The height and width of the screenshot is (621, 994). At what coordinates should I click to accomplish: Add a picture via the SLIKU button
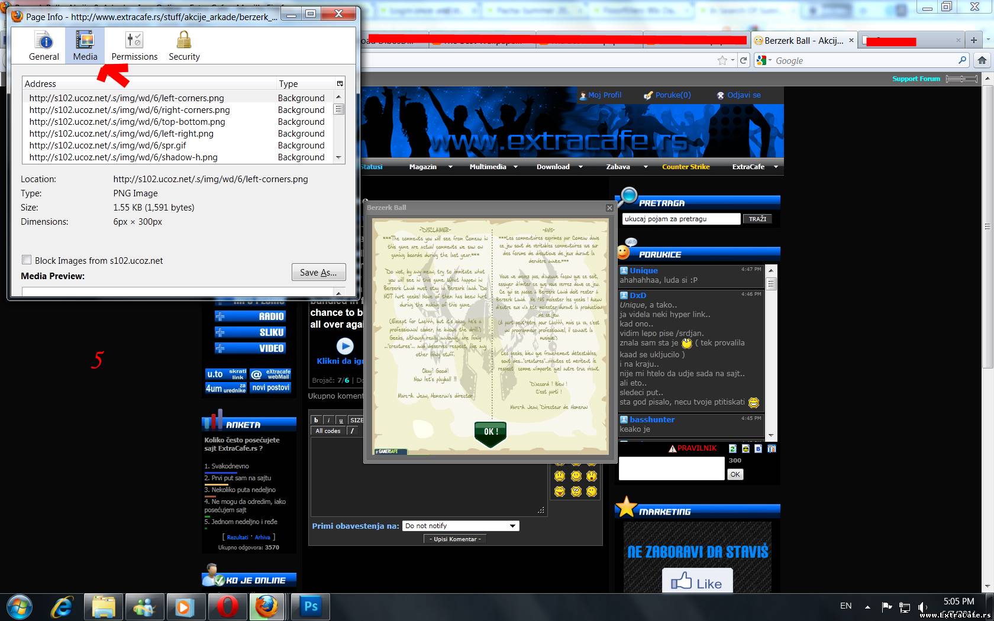pyautogui.click(x=250, y=332)
